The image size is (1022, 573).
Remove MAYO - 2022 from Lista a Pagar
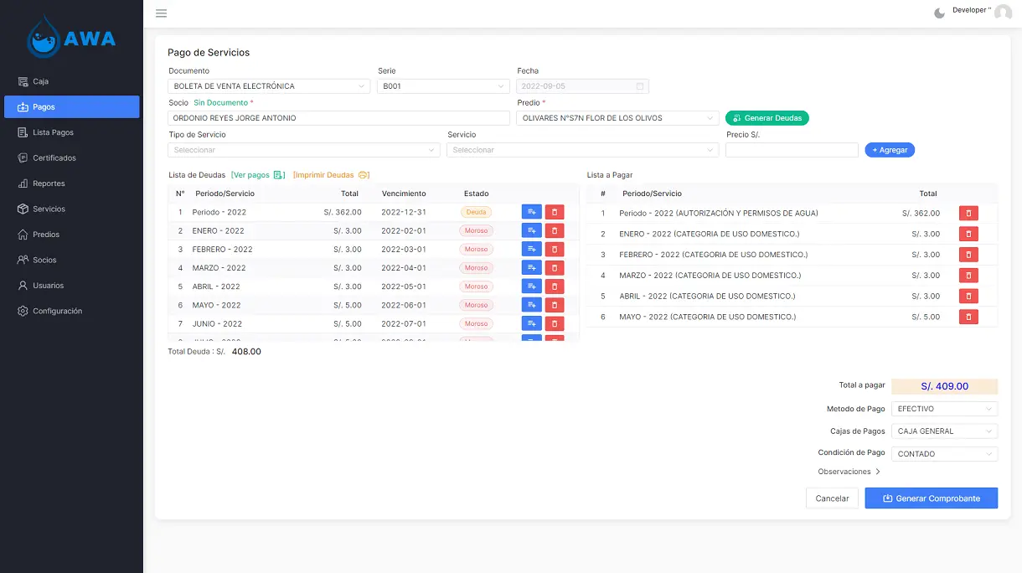(968, 317)
